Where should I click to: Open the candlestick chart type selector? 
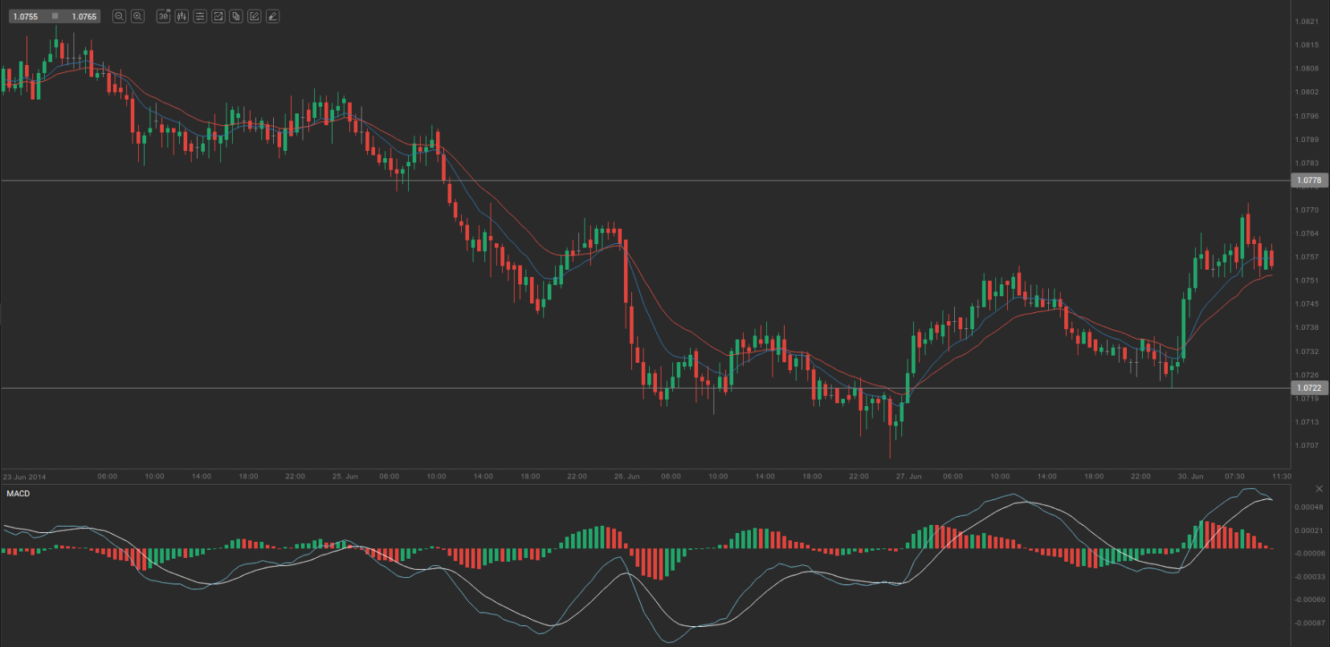[182, 16]
